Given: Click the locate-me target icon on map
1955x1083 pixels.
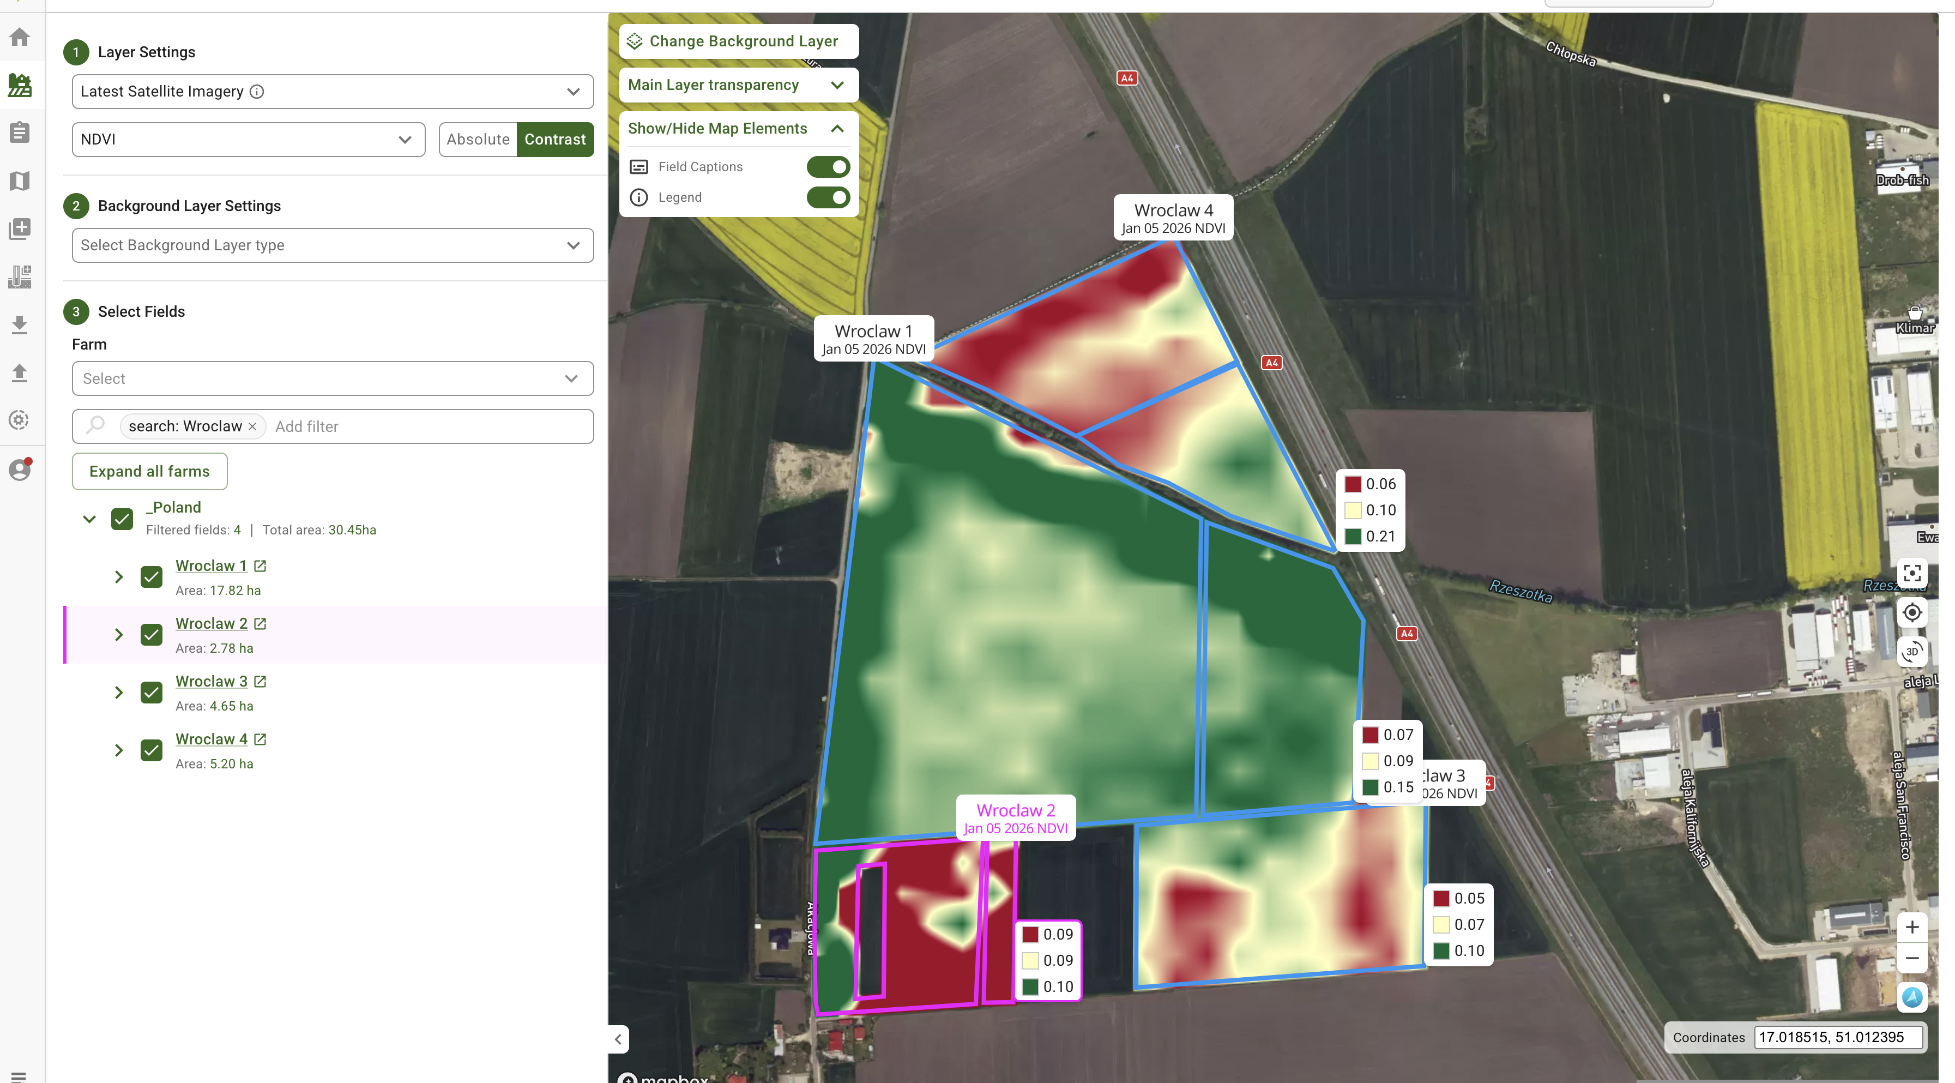Looking at the screenshot, I should coord(1912,612).
